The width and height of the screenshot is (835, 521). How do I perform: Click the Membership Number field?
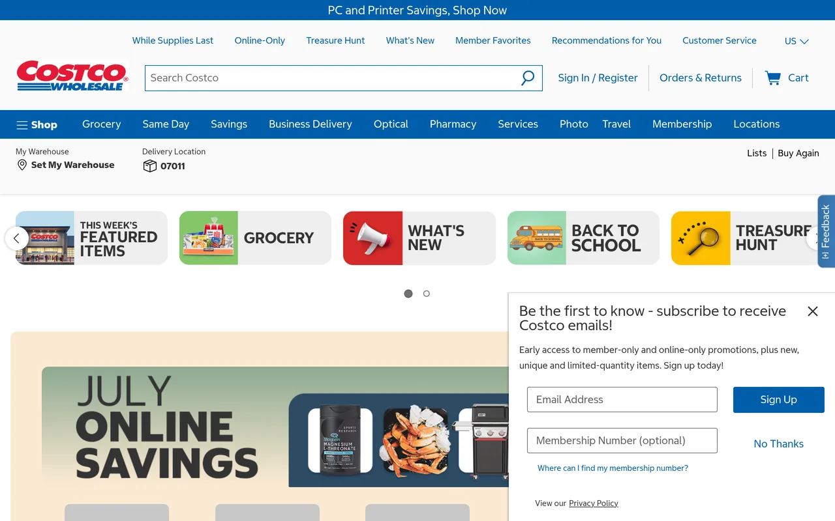pos(622,441)
